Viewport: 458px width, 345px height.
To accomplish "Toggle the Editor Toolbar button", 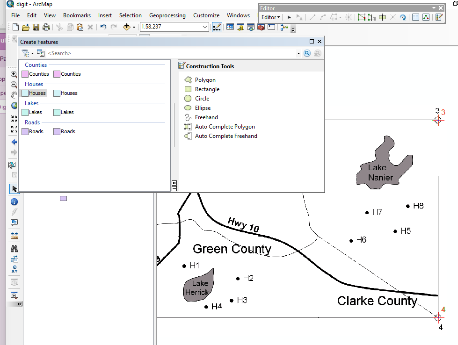I will point(217,28).
